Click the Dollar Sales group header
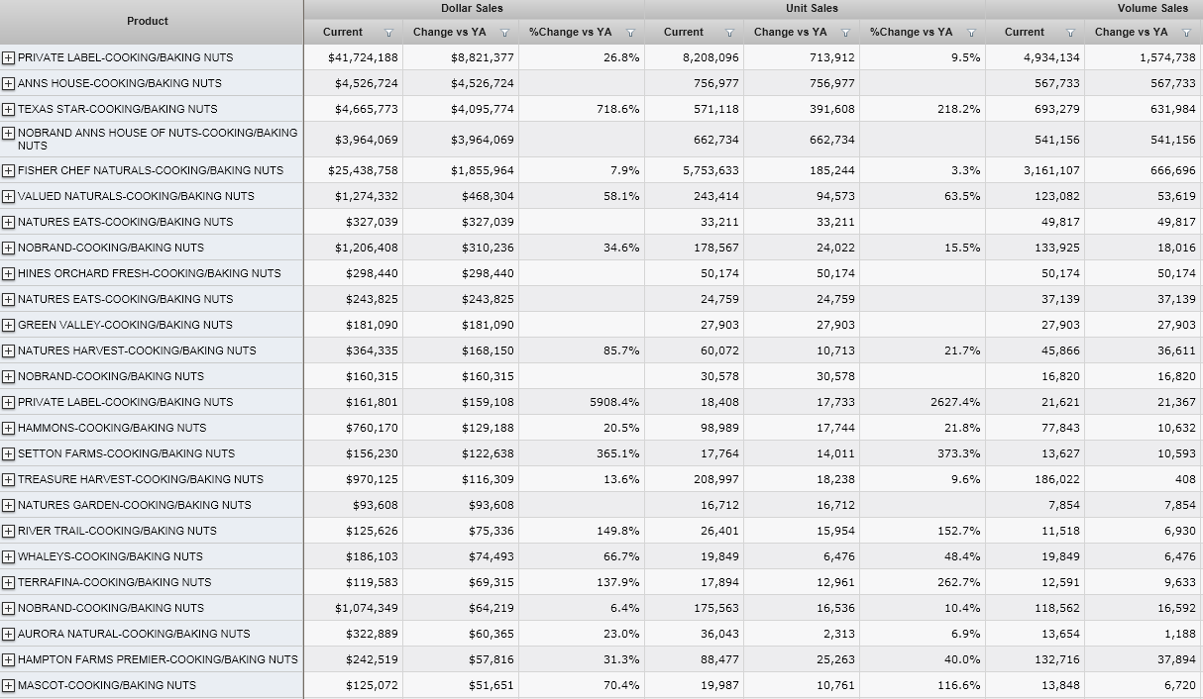1203x699 pixels. click(472, 8)
